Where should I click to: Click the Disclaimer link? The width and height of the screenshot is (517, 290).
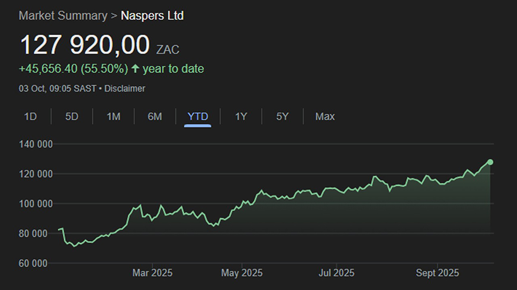[125, 89]
